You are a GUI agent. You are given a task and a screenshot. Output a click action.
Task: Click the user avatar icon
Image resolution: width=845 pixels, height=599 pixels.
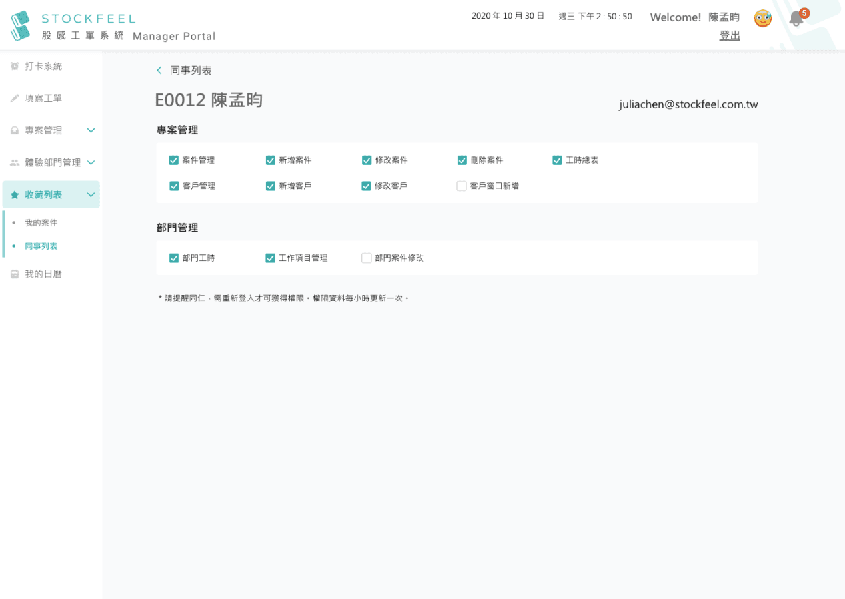tap(762, 19)
